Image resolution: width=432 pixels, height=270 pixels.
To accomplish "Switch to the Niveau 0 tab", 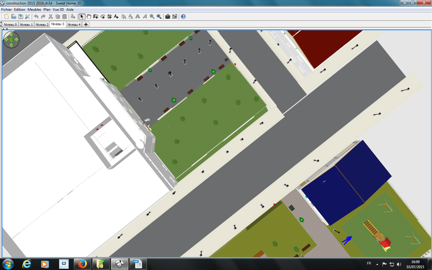I will point(10,25).
